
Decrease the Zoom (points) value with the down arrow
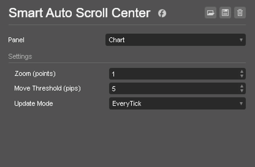[242, 76]
